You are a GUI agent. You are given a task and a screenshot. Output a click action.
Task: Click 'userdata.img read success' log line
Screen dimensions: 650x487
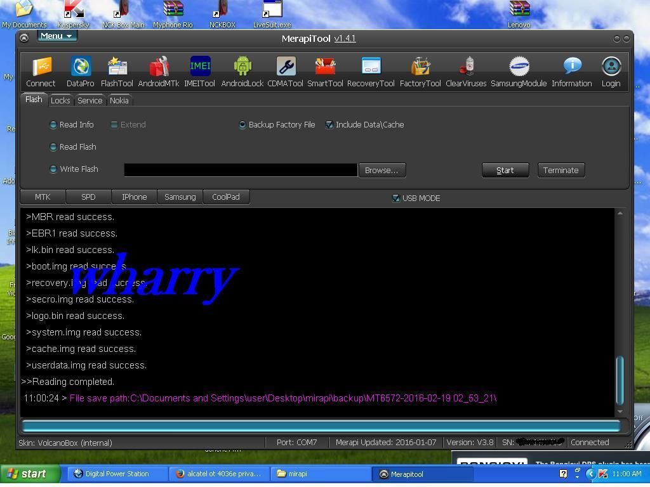tap(86, 365)
